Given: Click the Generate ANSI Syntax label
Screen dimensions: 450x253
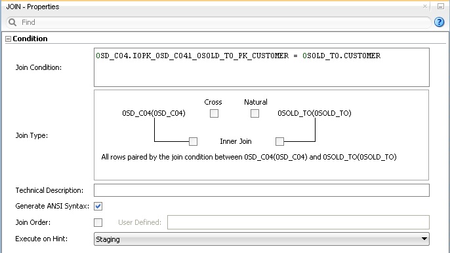Looking at the screenshot, I should tap(52, 206).
